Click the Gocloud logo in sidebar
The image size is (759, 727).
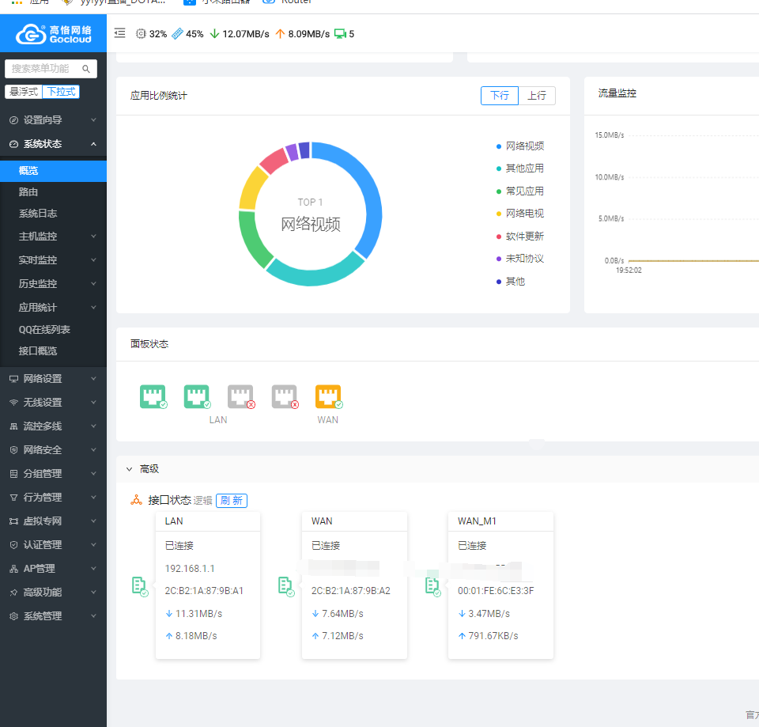pos(53,34)
